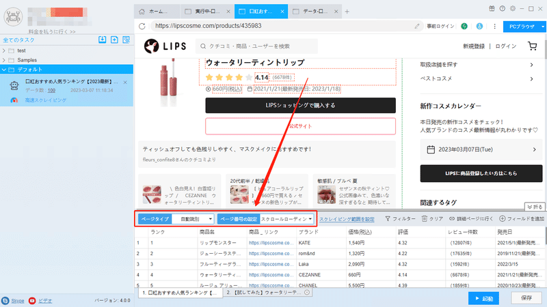Click the cell リップモンスター
The width and height of the screenshot is (547, 307).
tap(217, 243)
